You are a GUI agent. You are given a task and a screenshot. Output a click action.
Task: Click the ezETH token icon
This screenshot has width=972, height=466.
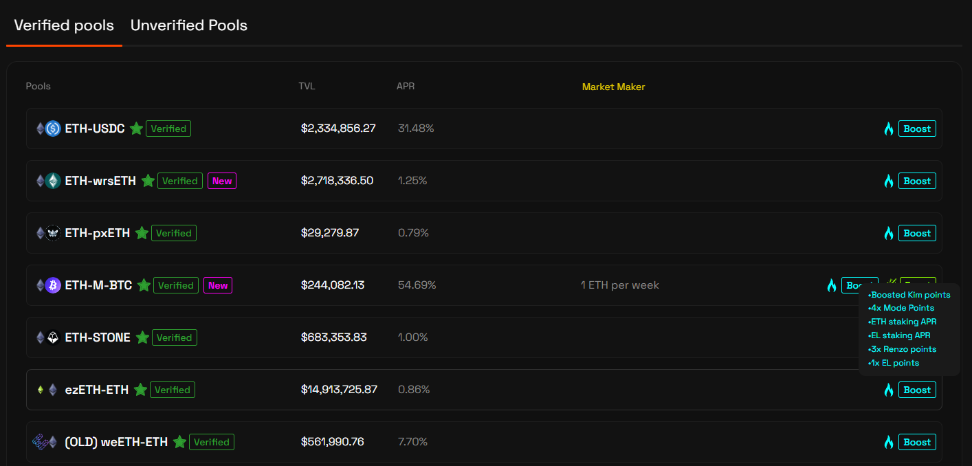[41, 390]
